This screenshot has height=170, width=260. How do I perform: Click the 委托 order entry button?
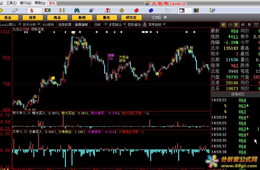tap(52, 3)
